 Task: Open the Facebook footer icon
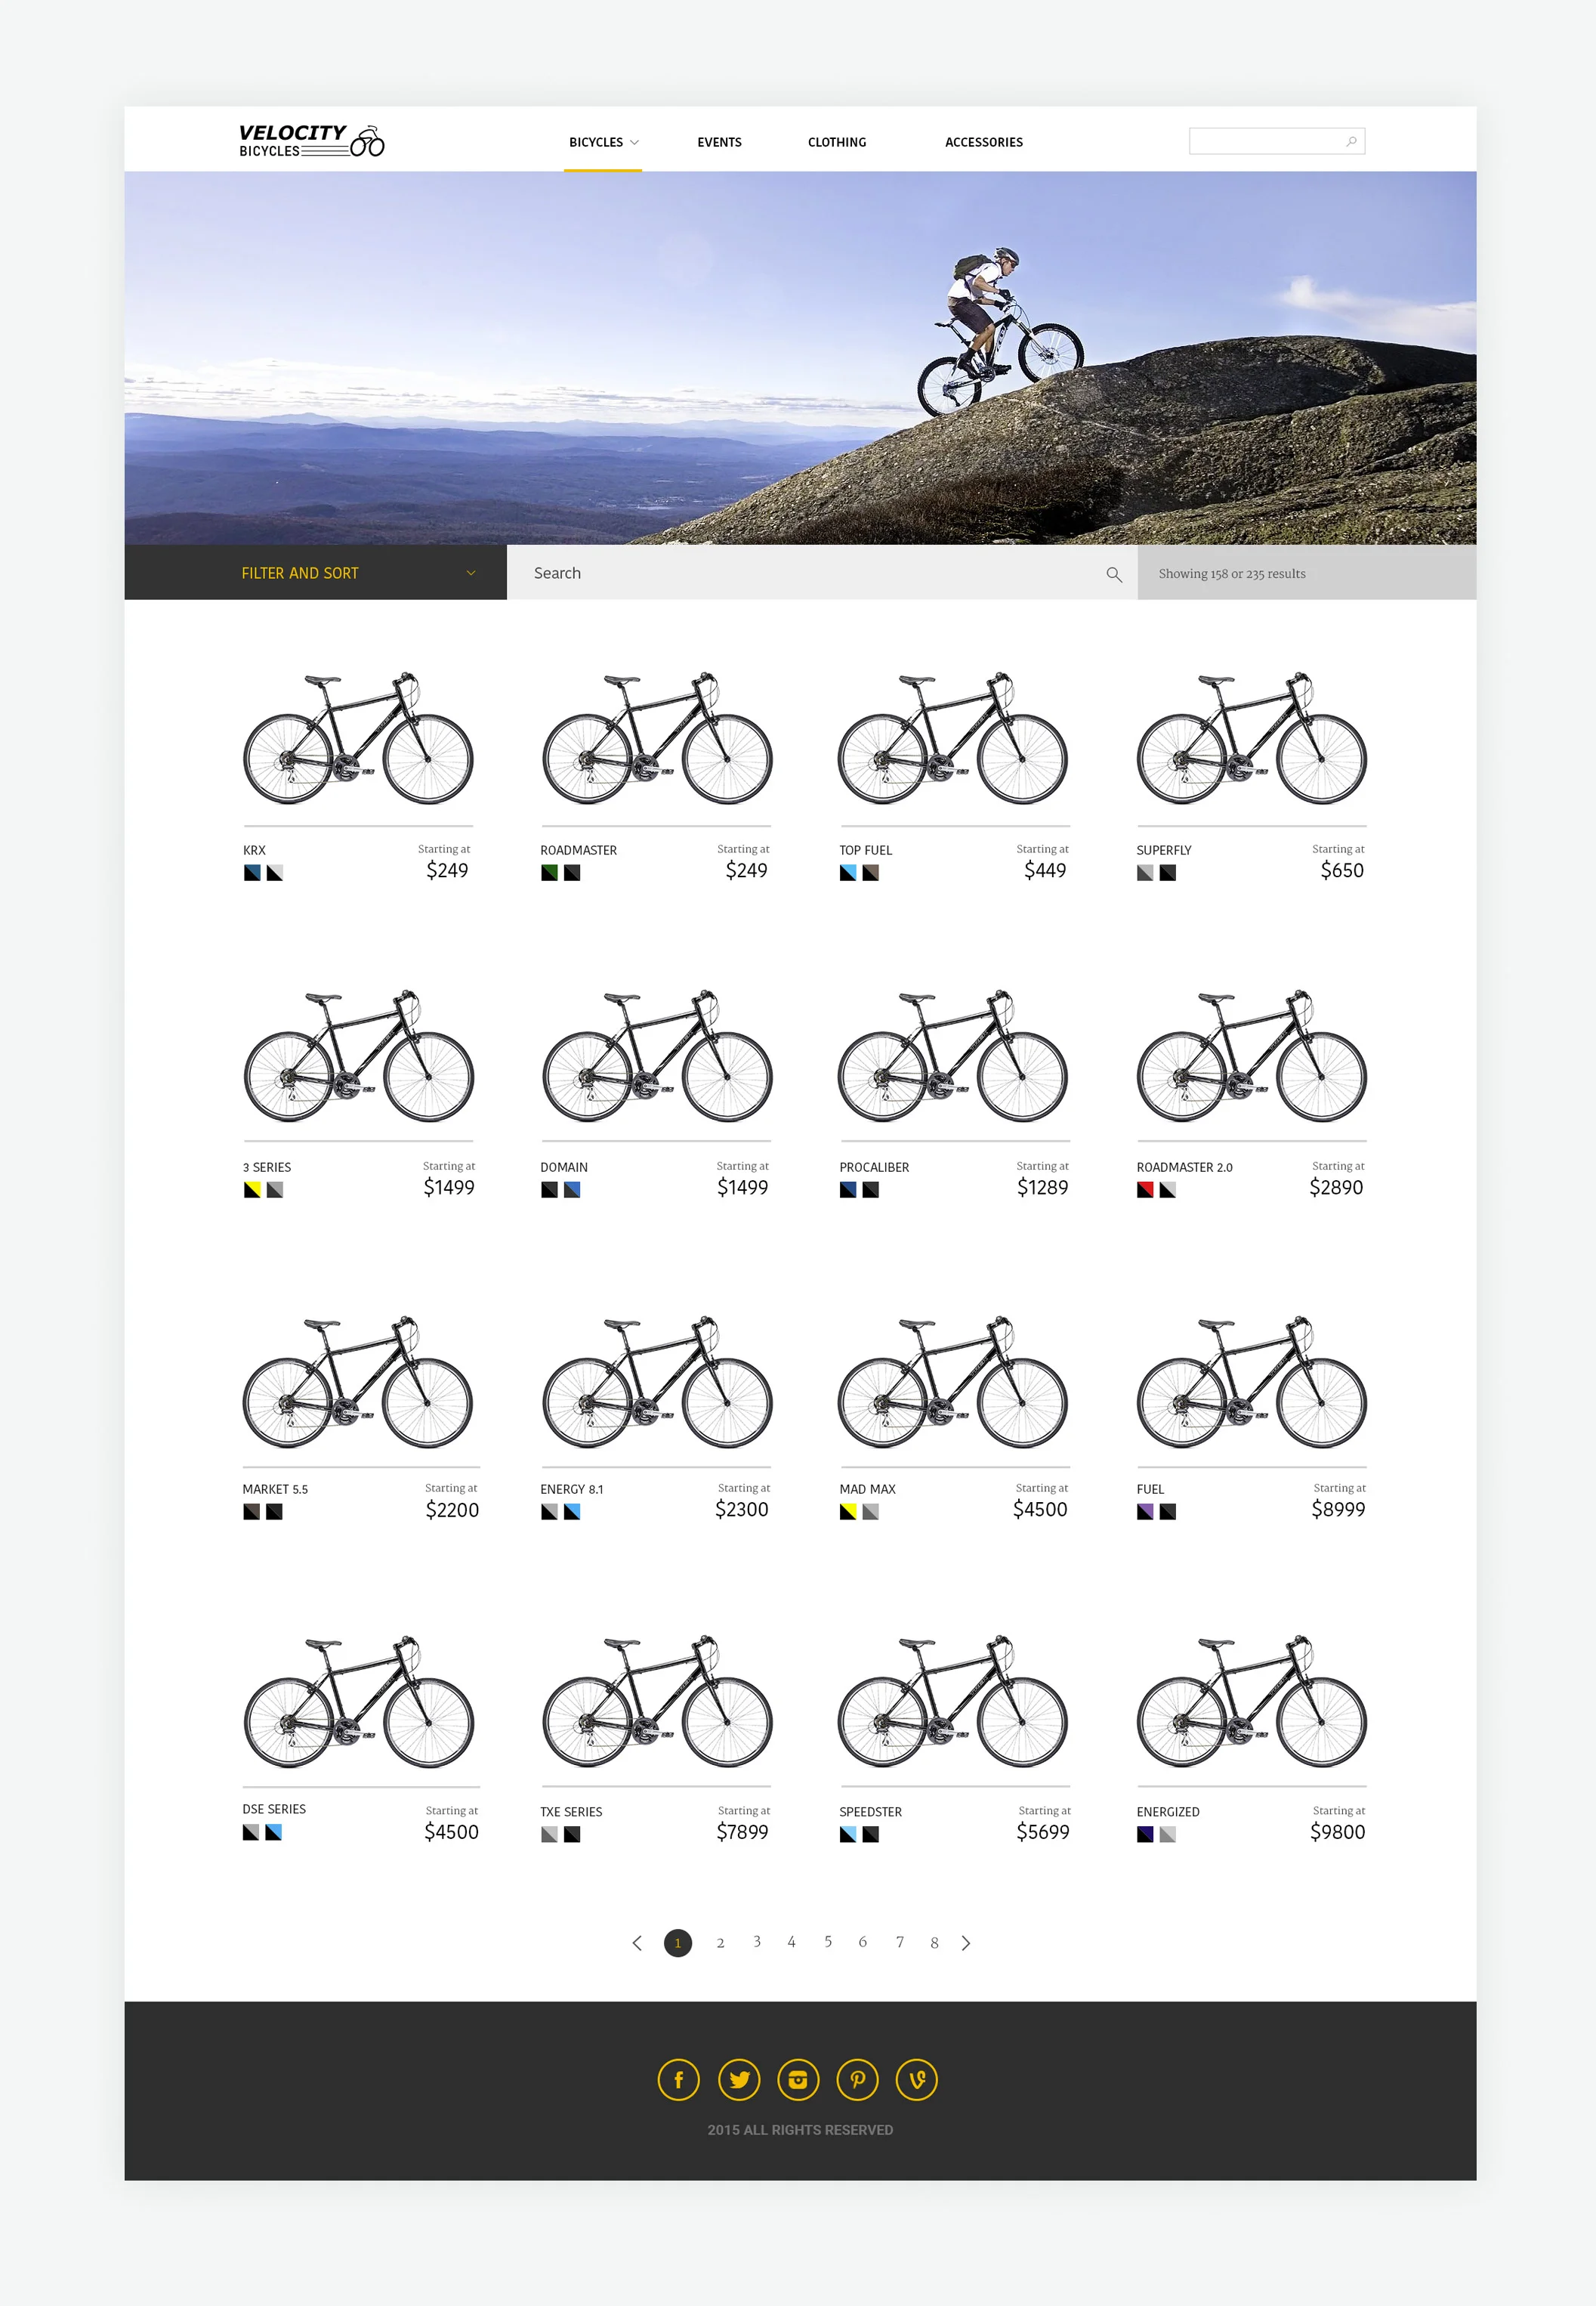tap(678, 2080)
